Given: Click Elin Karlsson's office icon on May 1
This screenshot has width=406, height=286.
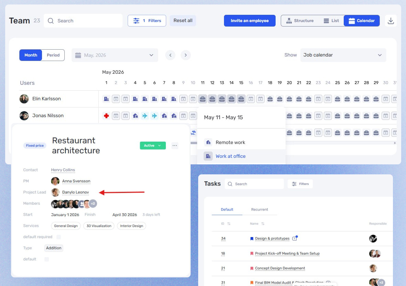Looking at the screenshot, I should tap(106, 99).
